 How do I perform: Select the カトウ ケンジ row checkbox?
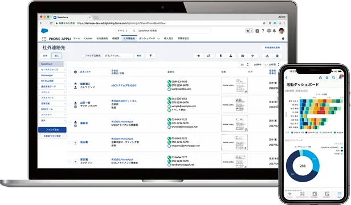70,85
